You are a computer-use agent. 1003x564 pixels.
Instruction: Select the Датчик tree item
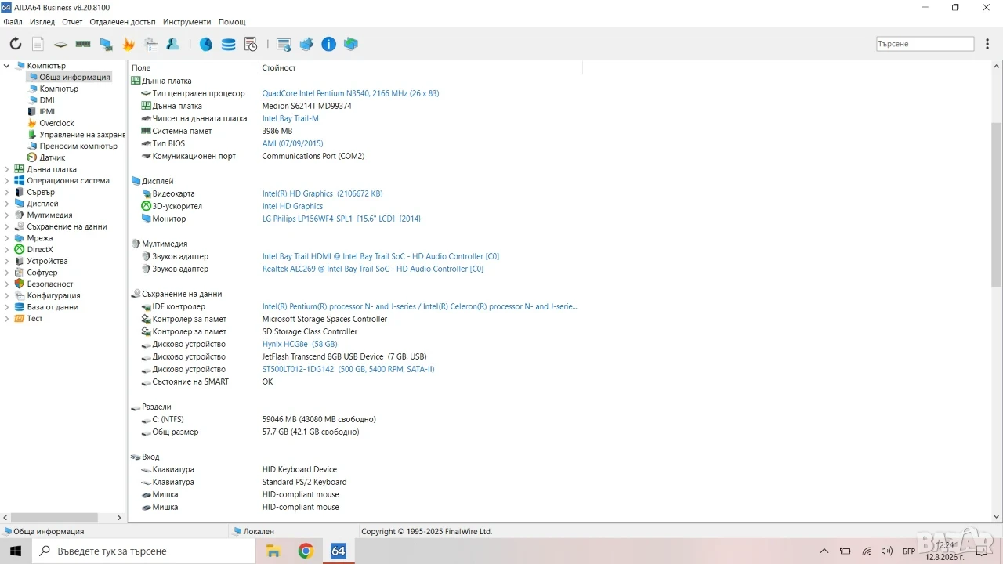tap(53, 157)
